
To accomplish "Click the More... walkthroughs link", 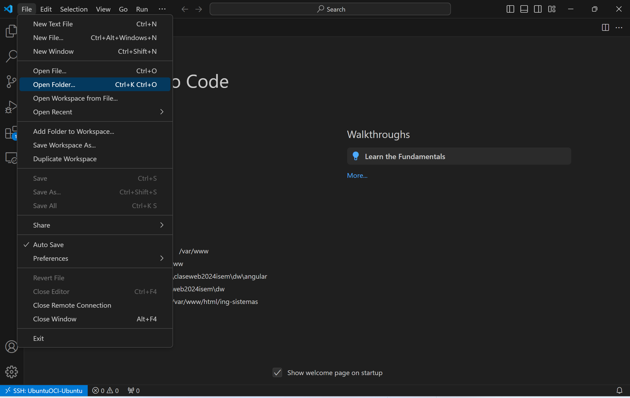I will (357, 175).
